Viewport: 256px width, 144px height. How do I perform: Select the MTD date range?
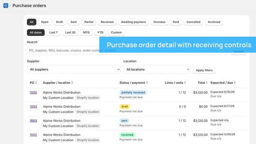[x=86, y=33]
